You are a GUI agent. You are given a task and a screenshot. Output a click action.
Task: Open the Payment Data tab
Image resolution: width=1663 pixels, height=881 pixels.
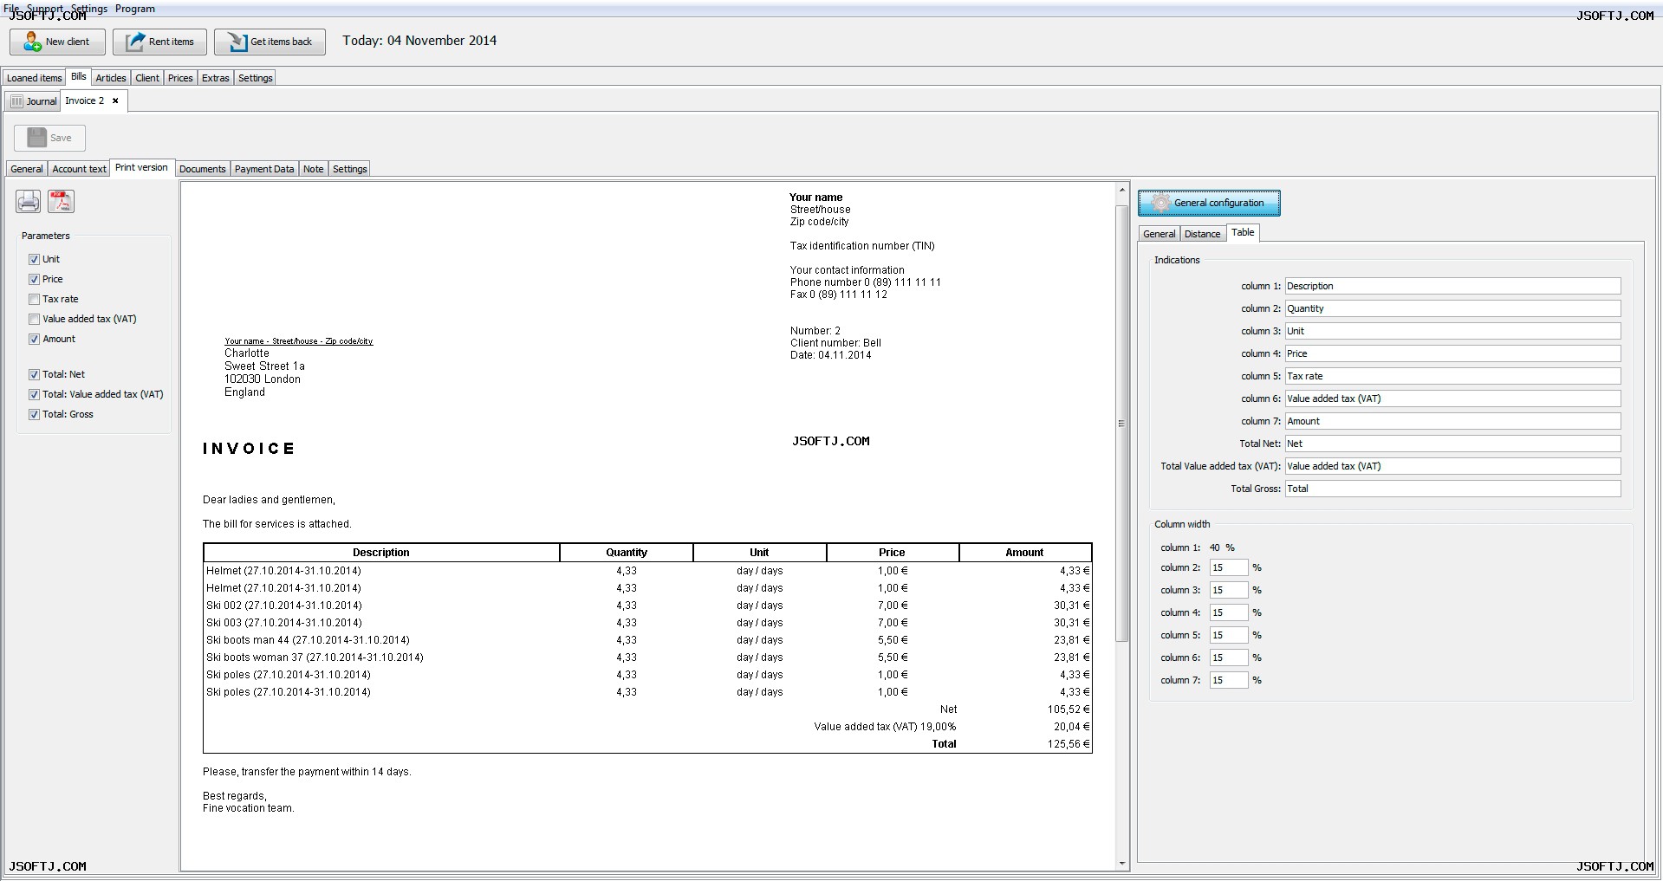click(264, 169)
